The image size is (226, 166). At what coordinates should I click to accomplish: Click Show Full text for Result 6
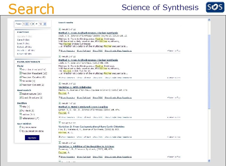point(84,157)
